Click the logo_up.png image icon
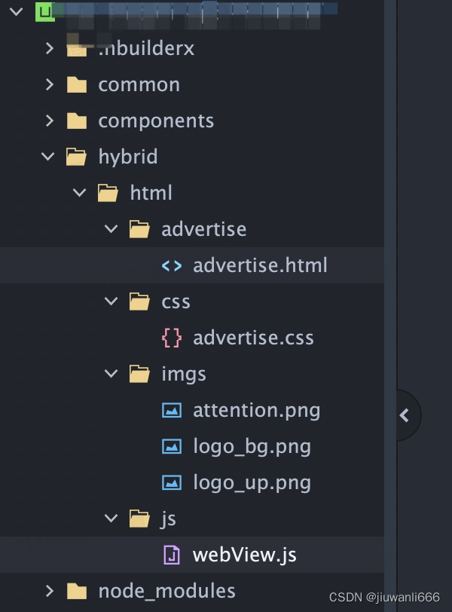This screenshot has height=612, width=452. [172, 483]
